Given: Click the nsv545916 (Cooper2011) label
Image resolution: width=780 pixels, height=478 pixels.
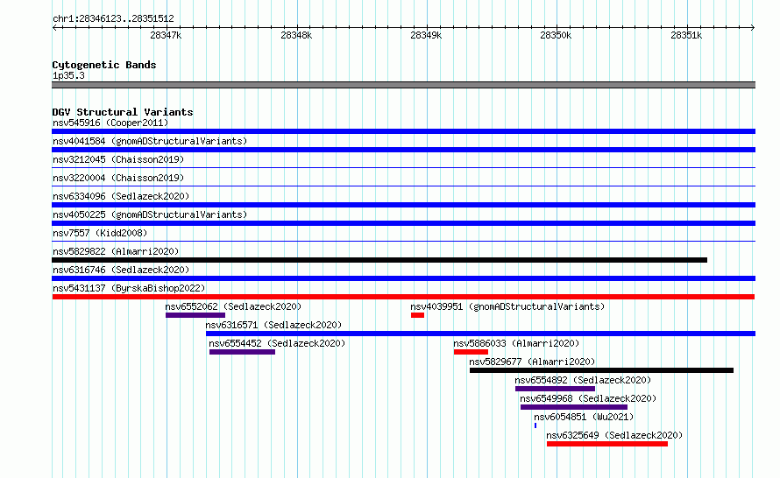Looking at the screenshot, I should click(x=110, y=123).
